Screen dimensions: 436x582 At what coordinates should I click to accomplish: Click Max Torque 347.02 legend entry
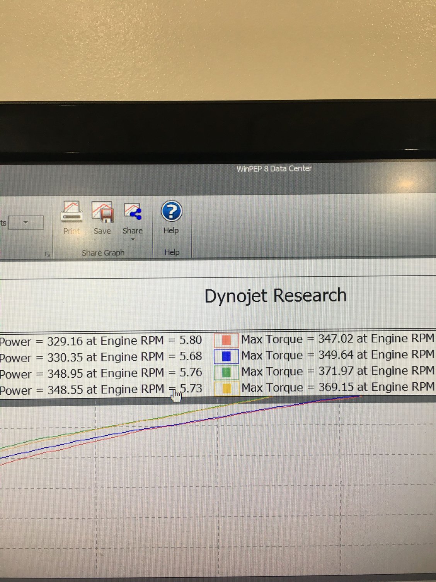click(337, 339)
